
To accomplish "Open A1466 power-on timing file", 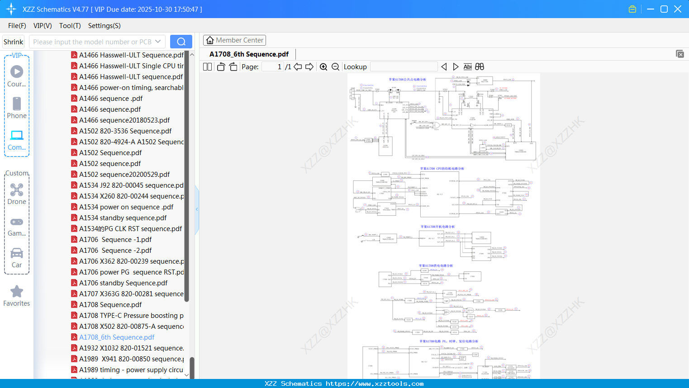I will 128,88.
